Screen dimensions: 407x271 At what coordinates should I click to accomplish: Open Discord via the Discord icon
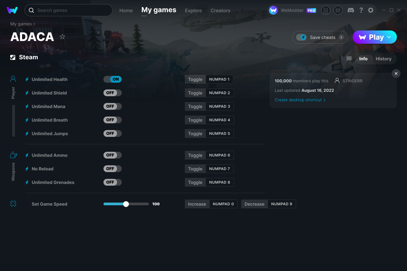click(x=351, y=10)
